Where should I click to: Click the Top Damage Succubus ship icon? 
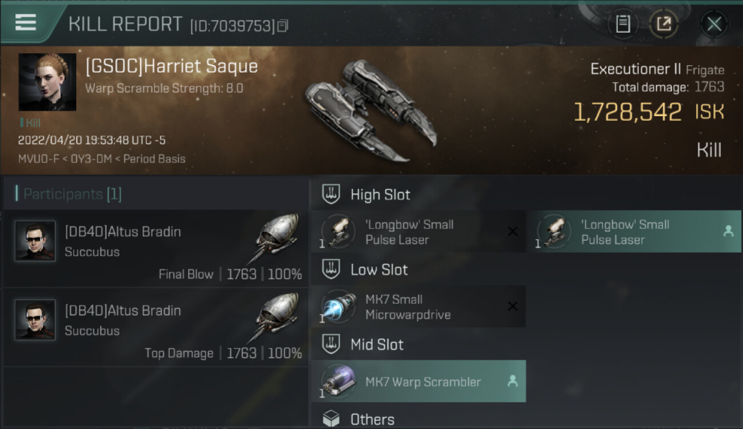[x=275, y=317]
